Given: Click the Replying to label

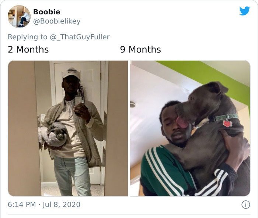Looking at the screenshot, I should point(28,37).
